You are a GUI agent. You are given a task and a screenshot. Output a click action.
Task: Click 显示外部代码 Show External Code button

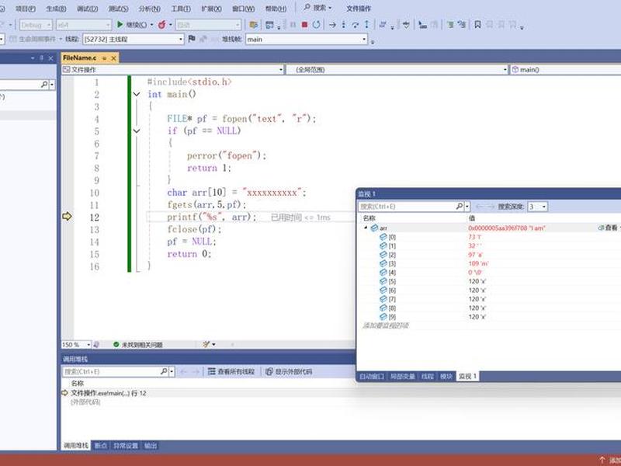tap(289, 372)
